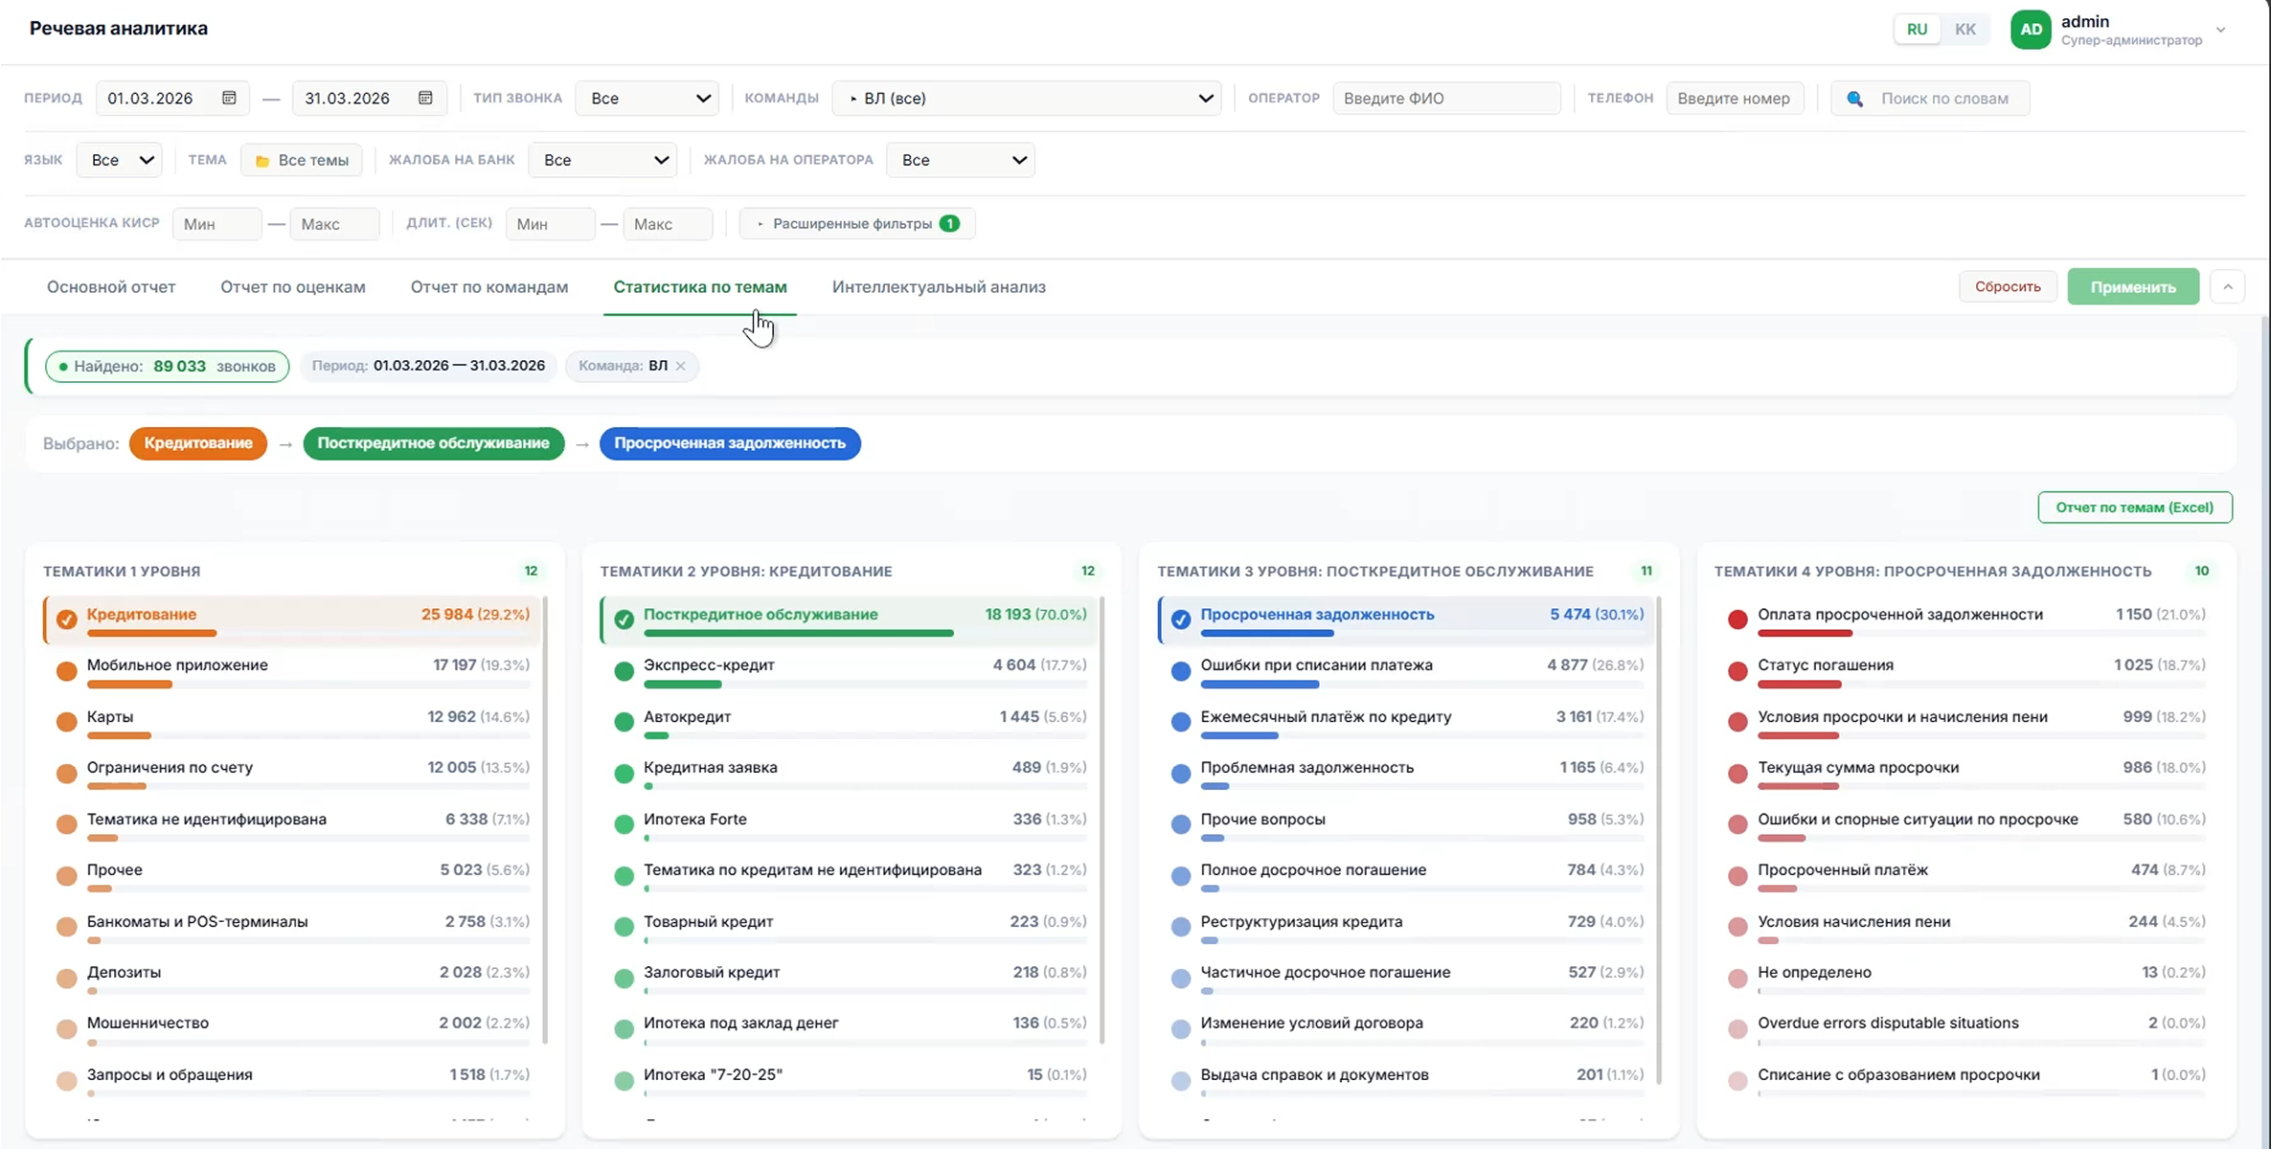Select Полное досрочное погашение row
Screen dimensions: 2271x1149
pos(1408,877)
